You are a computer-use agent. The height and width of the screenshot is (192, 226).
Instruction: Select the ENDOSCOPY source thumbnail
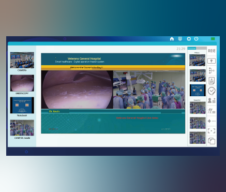(x=22, y=83)
